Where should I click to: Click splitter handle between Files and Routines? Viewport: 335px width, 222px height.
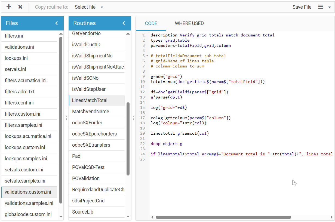pyautogui.click(x=66, y=118)
